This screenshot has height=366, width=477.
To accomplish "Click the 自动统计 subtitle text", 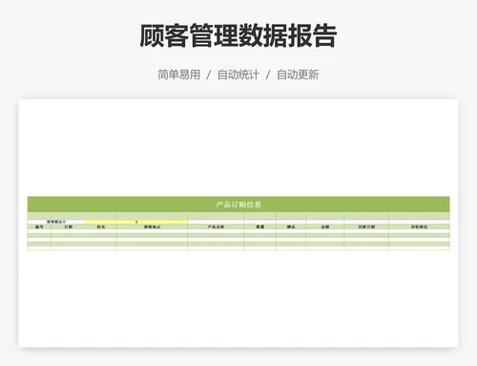I will pyautogui.click(x=238, y=75).
